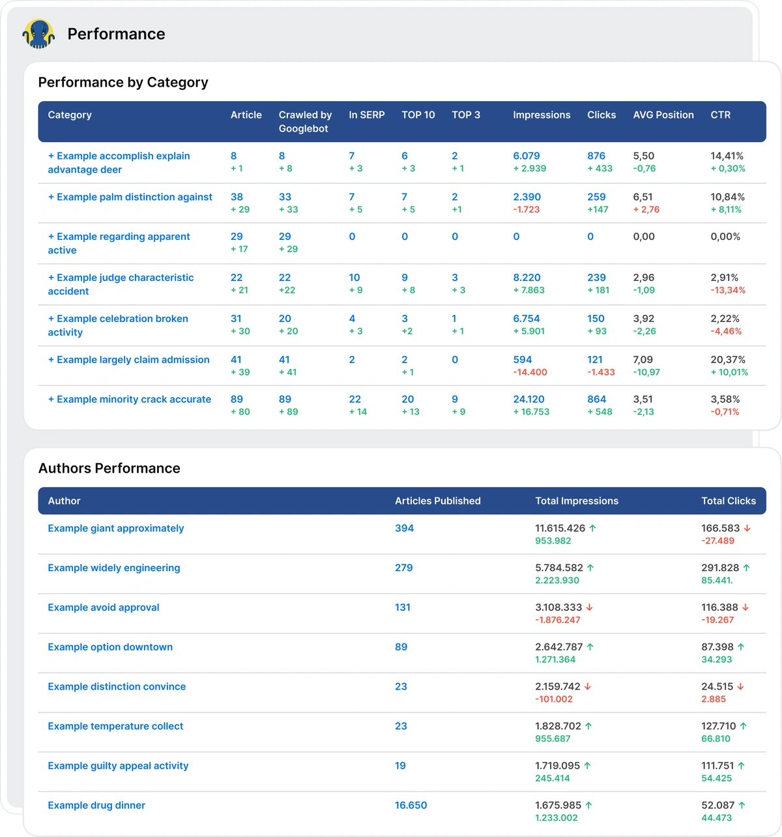Select the Total Clicks column header
The height and width of the screenshot is (837, 782).
click(x=728, y=501)
